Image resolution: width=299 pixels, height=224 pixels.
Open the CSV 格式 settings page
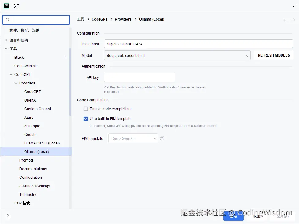[x=22, y=203]
